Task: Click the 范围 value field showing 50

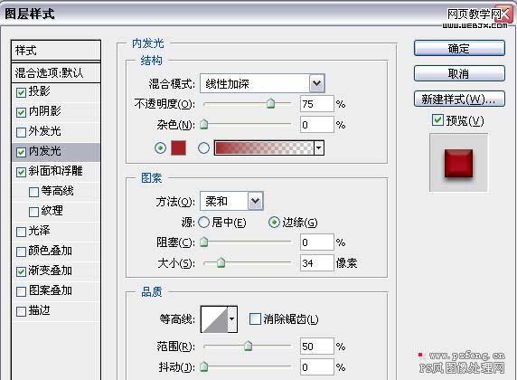Action: pyautogui.click(x=317, y=347)
